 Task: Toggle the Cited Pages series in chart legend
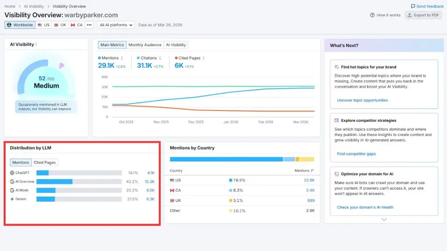coord(188,58)
